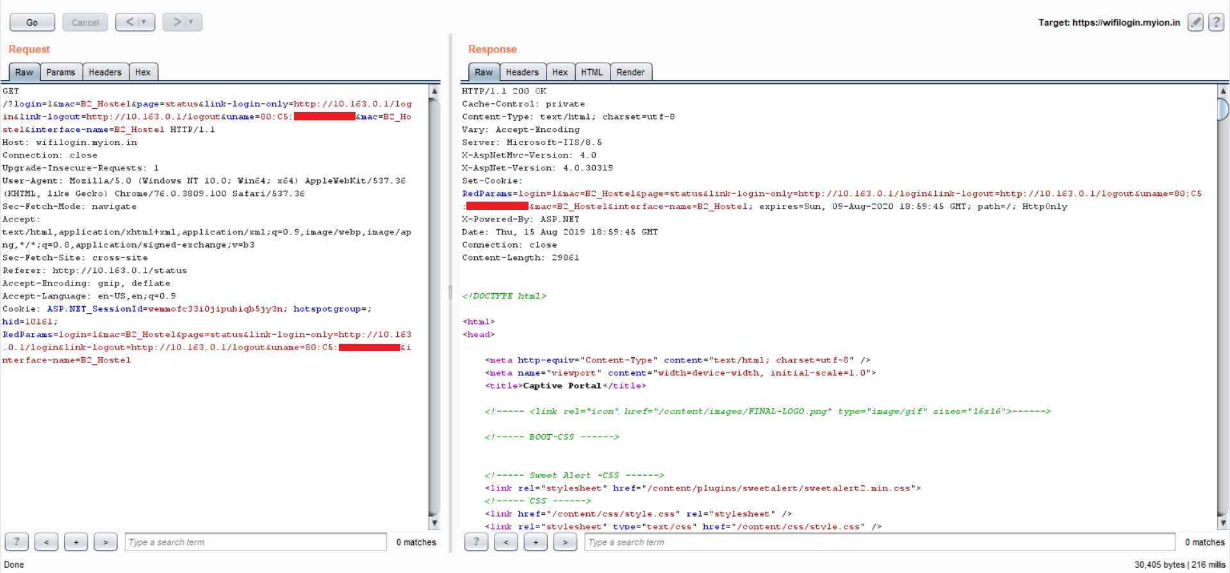Jump to next match in request search

pyautogui.click(x=106, y=542)
